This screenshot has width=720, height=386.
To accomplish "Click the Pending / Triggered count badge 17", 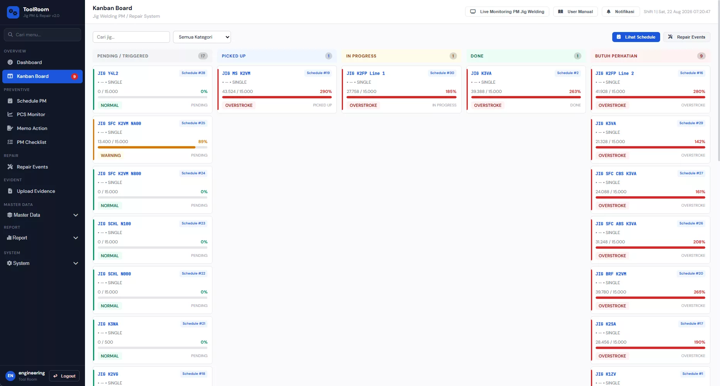I will 203,56.
